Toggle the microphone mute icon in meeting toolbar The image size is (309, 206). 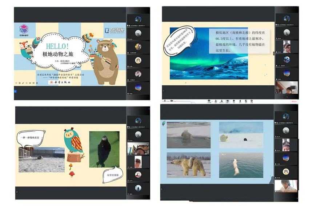pyautogui.click(x=164, y=101)
